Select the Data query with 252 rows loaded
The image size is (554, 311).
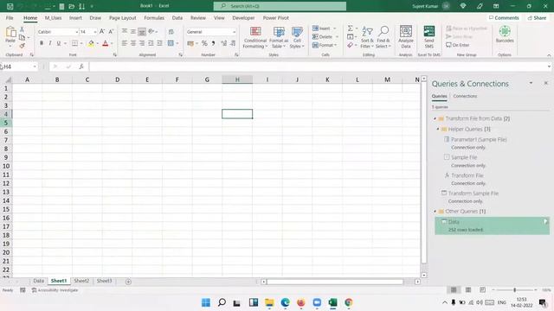click(x=493, y=225)
